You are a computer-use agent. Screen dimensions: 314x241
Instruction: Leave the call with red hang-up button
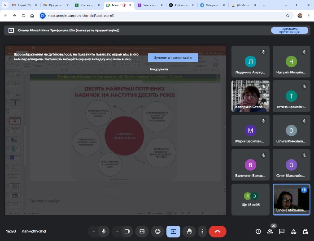pos(218,231)
